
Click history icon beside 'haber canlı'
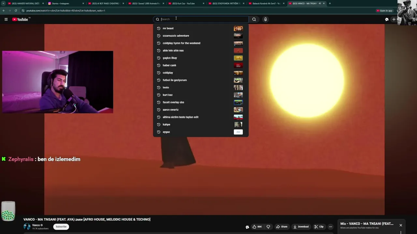coord(159,65)
